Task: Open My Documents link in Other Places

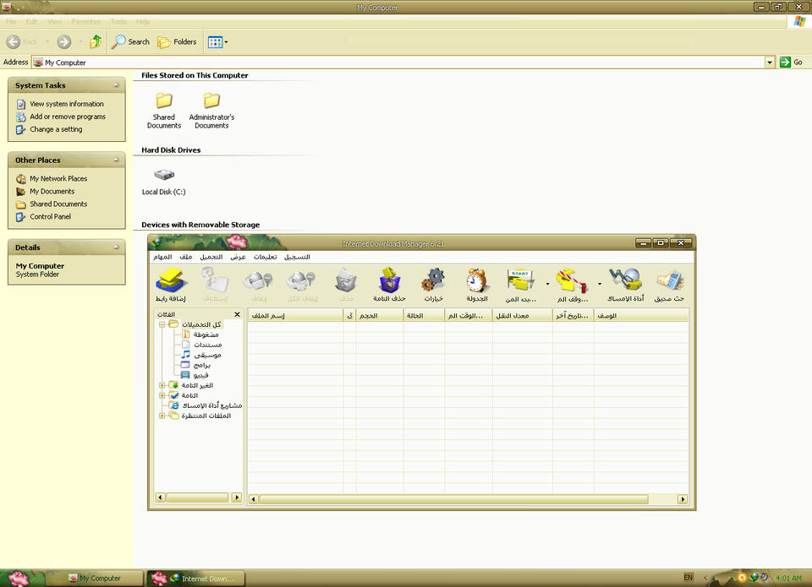Action: (x=52, y=192)
